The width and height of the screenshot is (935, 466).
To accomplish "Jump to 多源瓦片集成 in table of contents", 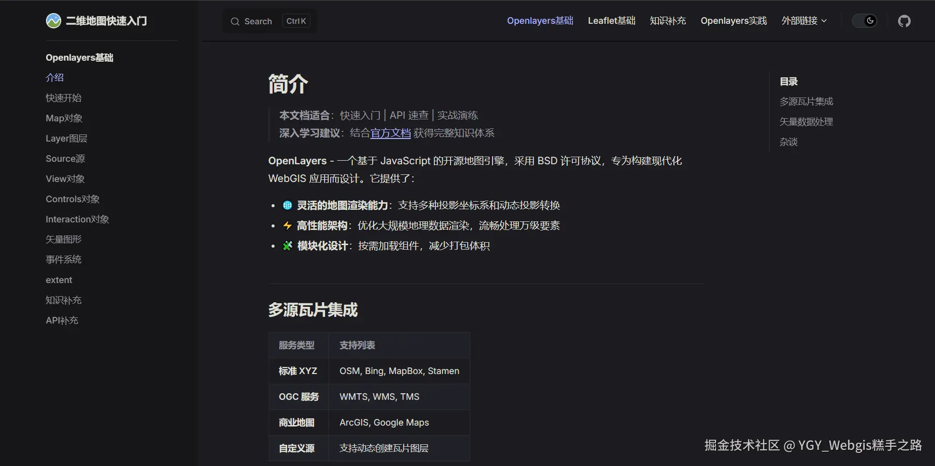I will pos(806,102).
